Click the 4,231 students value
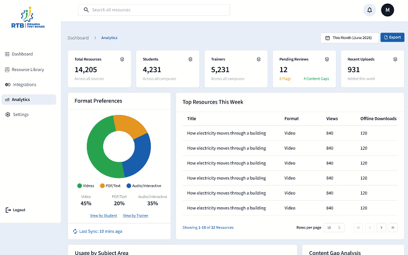This screenshot has height=255, width=408. [x=152, y=70]
